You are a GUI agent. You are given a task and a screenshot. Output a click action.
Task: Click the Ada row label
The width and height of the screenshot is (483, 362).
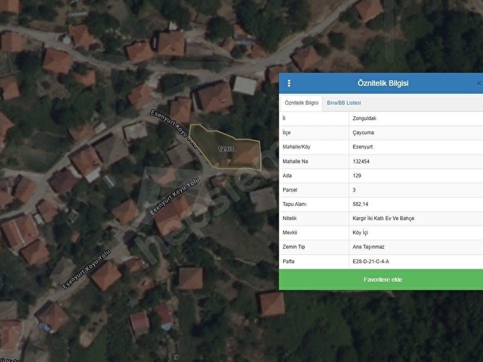pos(287,176)
